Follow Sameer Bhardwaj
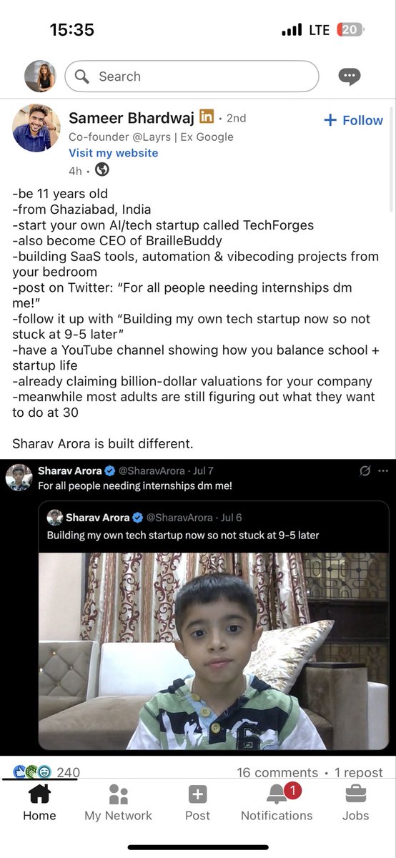 [353, 120]
